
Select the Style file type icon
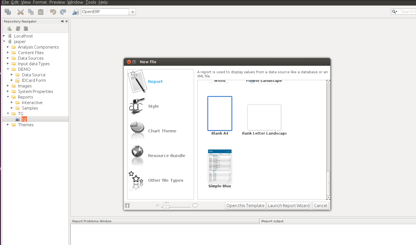136,106
